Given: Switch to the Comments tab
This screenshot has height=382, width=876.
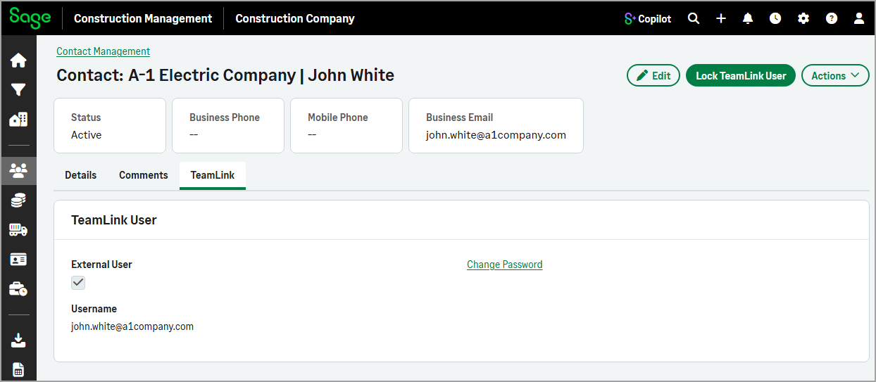Looking at the screenshot, I should click(144, 175).
